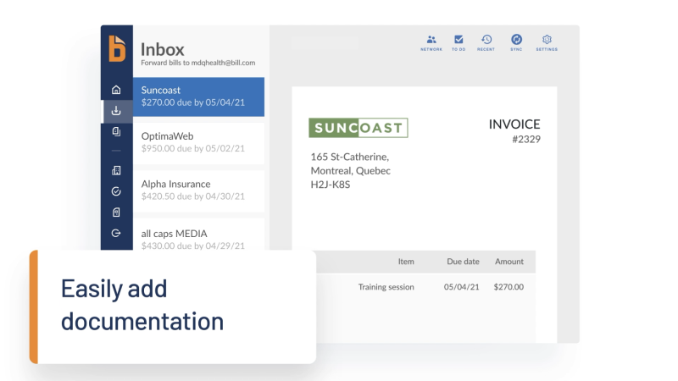The image size is (678, 381).
Task: Click the Sync icon
Action: tap(516, 43)
